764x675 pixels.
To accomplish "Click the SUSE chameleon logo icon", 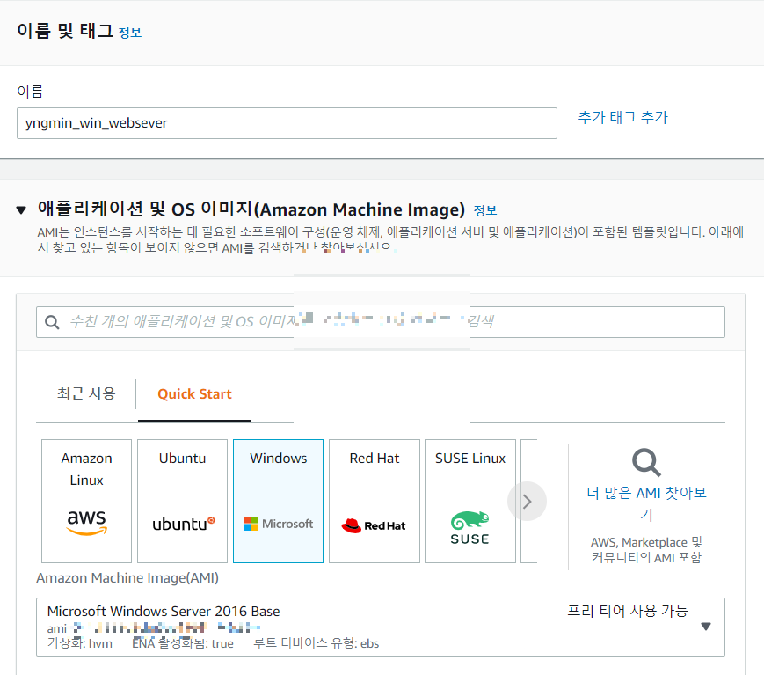I will pos(470,528).
